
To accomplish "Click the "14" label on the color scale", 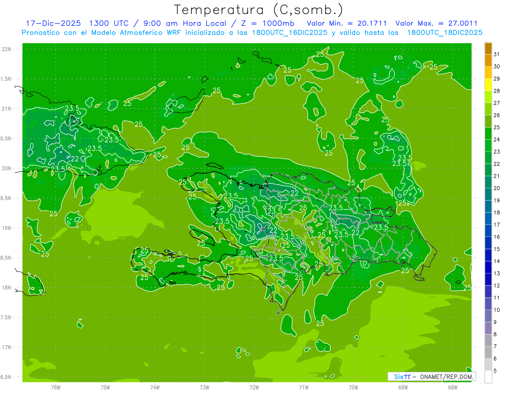I will (x=497, y=261).
